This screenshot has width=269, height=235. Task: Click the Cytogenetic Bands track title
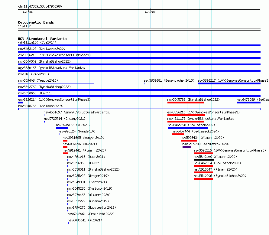click(x=36, y=22)
